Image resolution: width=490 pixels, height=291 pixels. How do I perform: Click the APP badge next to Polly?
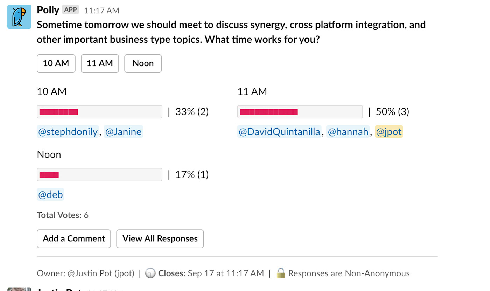coord(70,10)
